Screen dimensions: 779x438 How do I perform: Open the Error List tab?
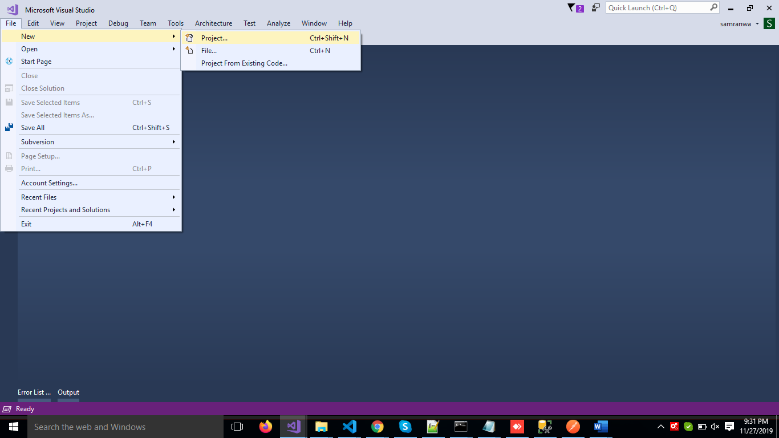34,392
